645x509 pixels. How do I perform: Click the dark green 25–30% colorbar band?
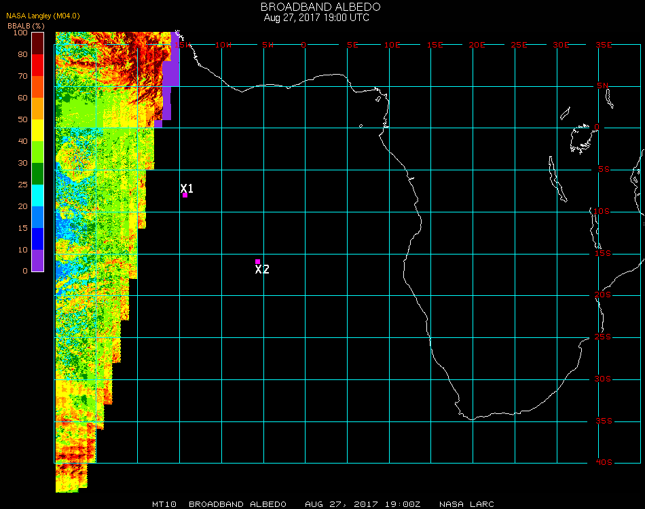coord(38,174)
